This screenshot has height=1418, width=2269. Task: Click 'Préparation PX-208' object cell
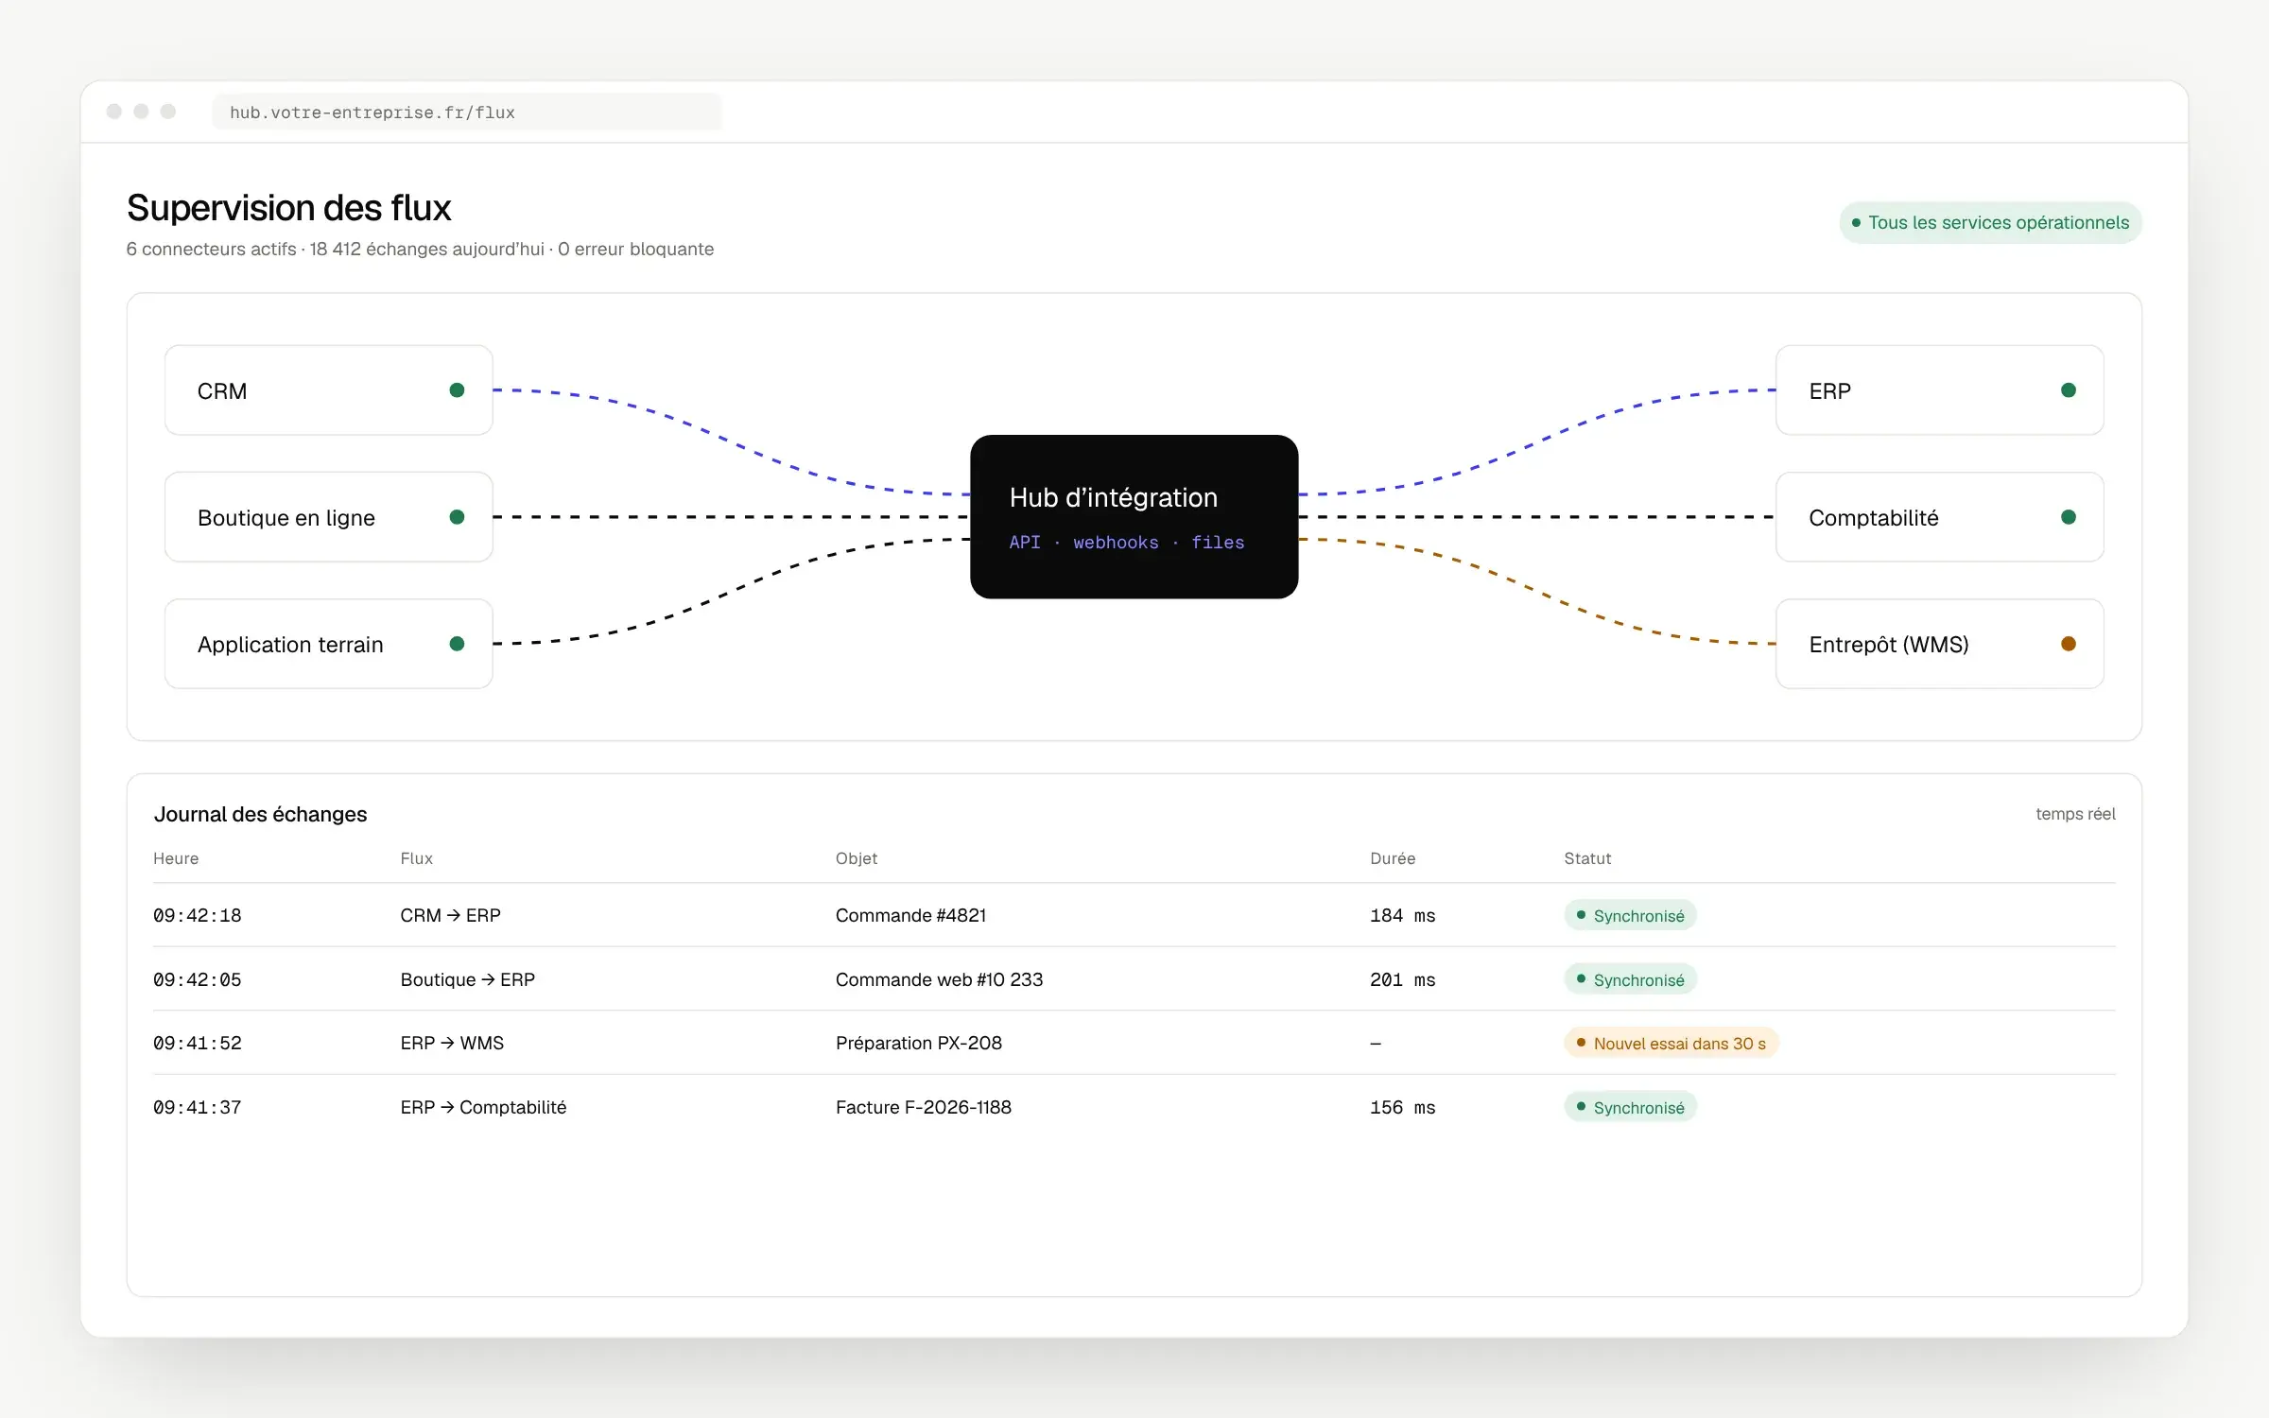tap(919, 1044)
